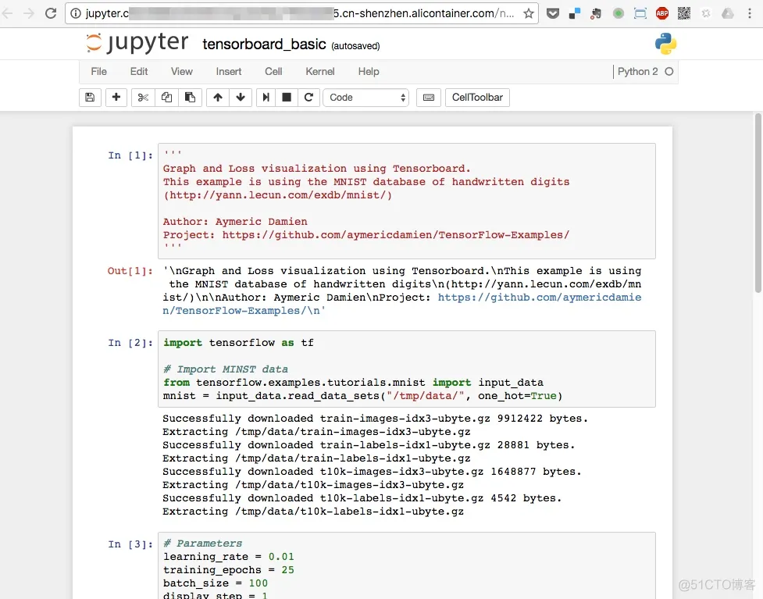Click output line with '28881 bytes'
This screenshot has width=763, height=599.
pos(369,444)
